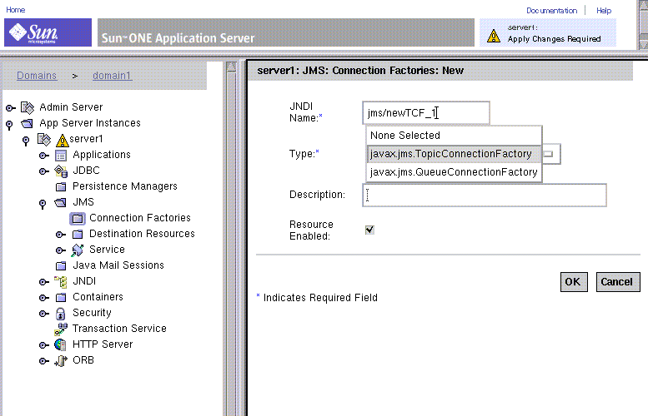The height and width of the screenshot is (416, 648).
Task: Select javax.jms.TopicConnectionFactory option
Action: (x=454, y=154)
